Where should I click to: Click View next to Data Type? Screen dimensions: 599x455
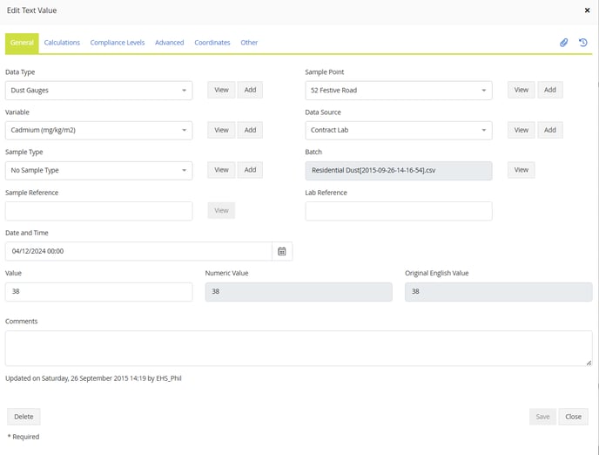(x=221, y=90)
